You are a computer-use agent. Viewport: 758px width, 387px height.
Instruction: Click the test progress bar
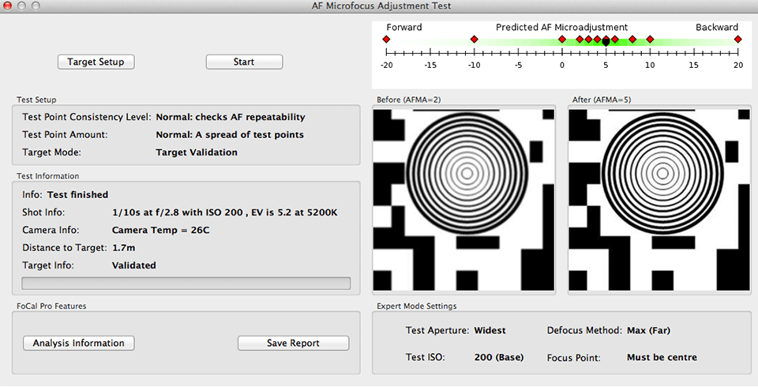click(x=186, y=284)
